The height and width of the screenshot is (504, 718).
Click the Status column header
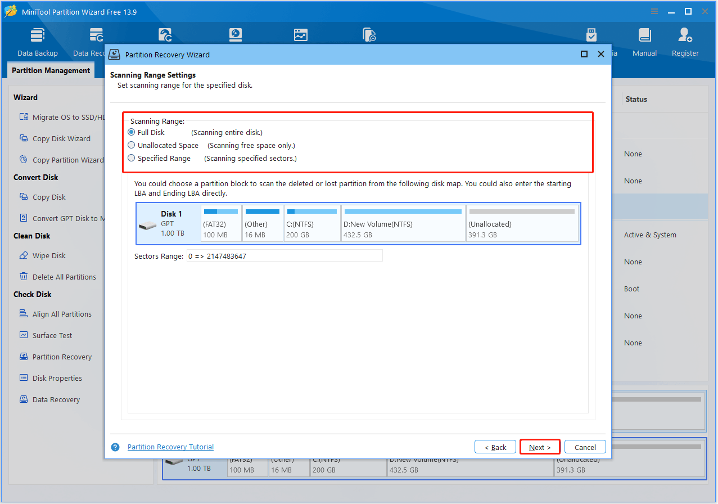(x=636, y=99)
